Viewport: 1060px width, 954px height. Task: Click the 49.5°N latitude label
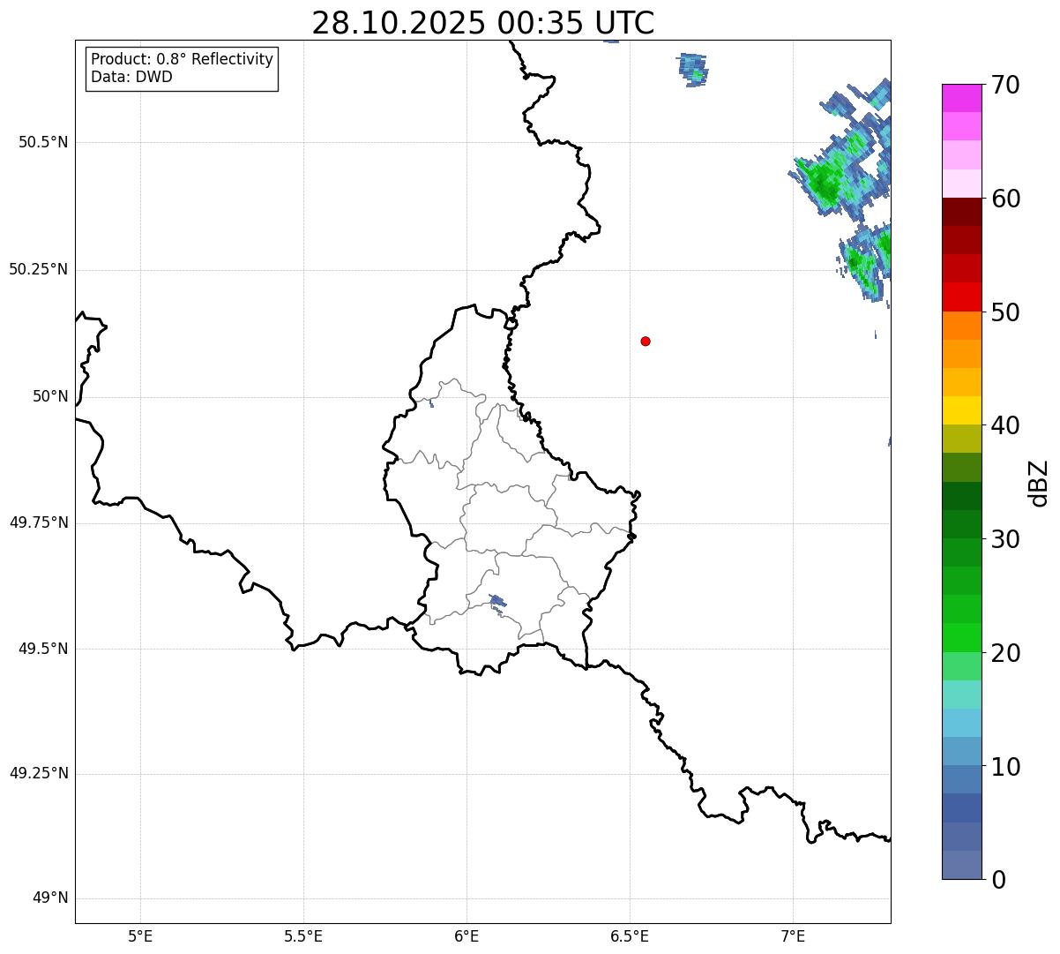[43, 649]
